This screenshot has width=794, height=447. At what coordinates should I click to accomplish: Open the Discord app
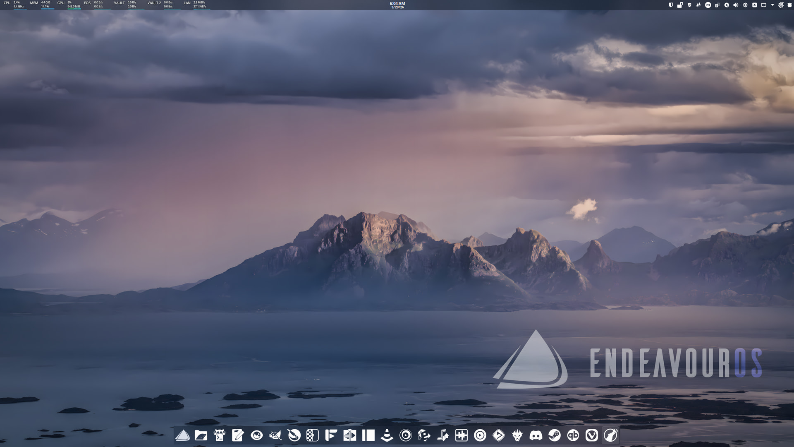pos(536,435)
